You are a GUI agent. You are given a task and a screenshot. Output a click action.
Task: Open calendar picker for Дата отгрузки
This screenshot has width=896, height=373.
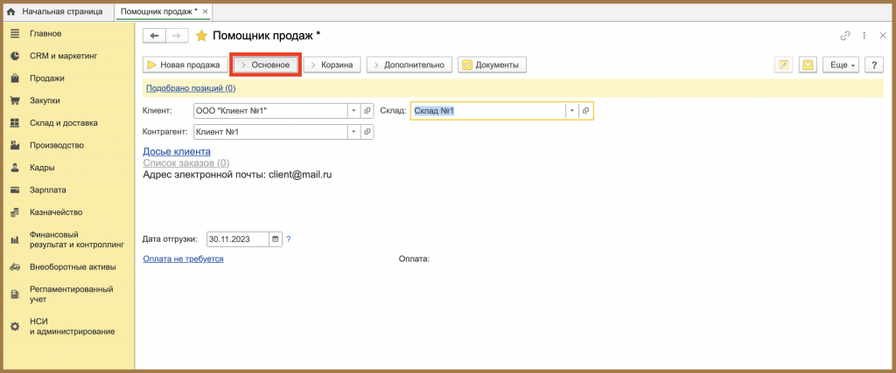pyautogui.click(x=276, y=239)
